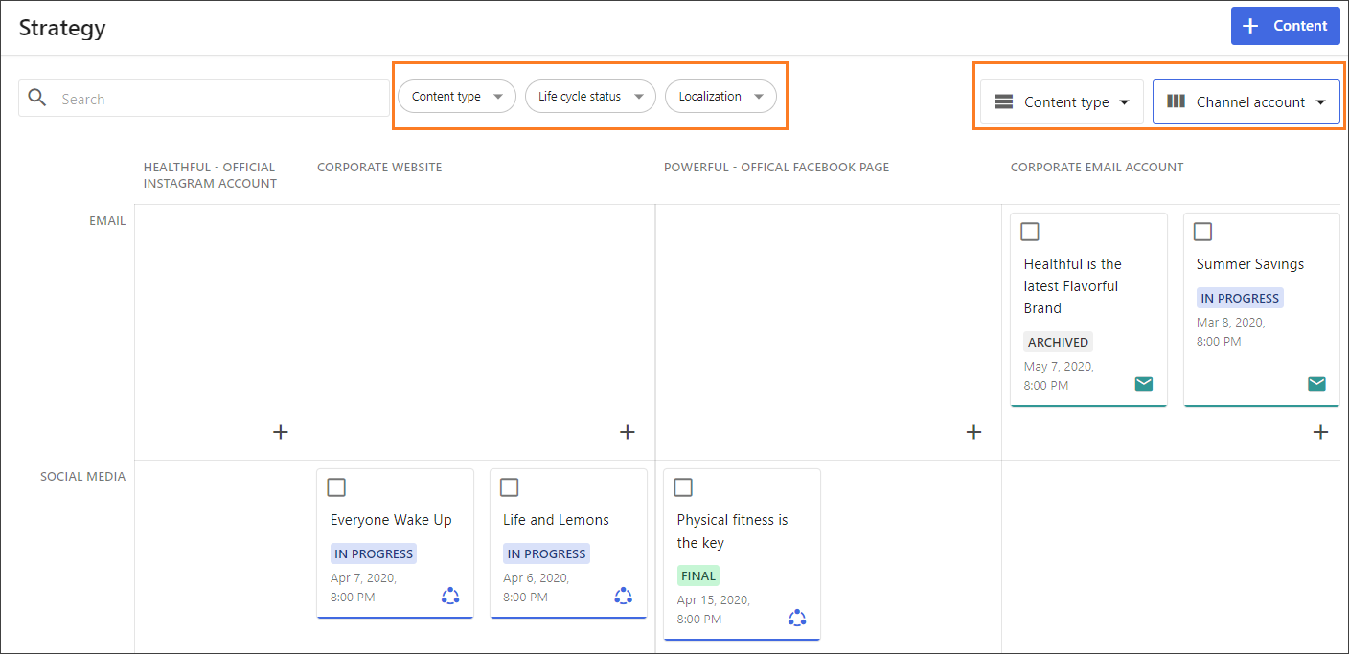Click the Corporate Email Account column header
The width and height of the screenshot is (1349, 654).
[1097, 167]
